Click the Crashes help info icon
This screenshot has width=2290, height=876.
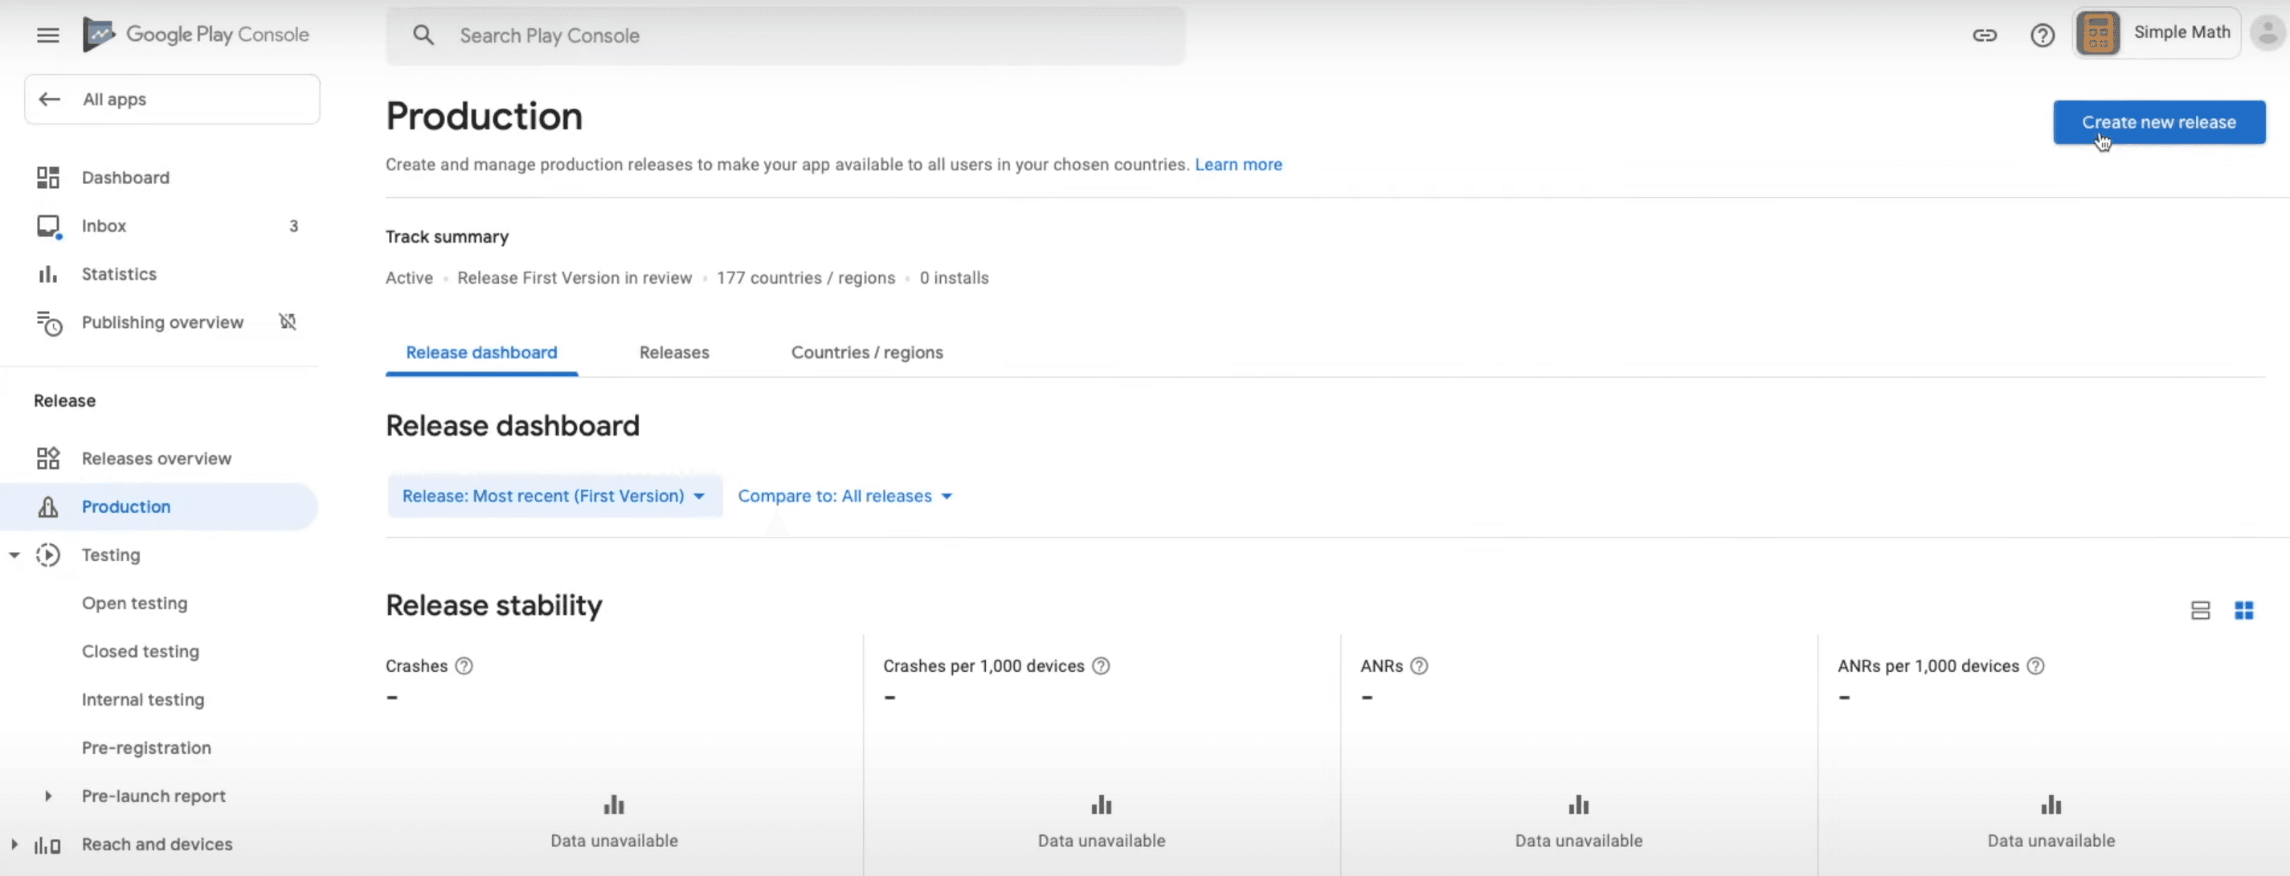click(464, 666)
